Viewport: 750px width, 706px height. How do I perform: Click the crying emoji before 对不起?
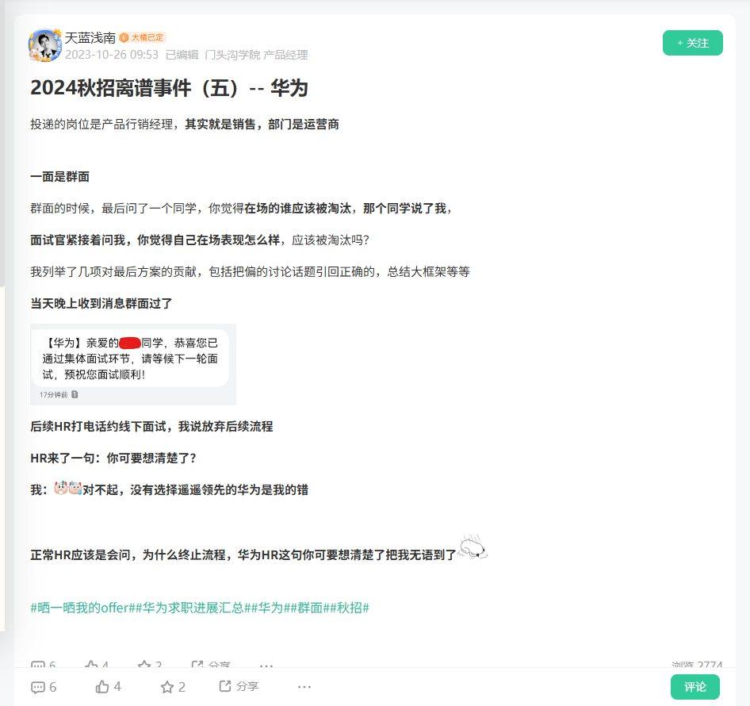(68, 488)
